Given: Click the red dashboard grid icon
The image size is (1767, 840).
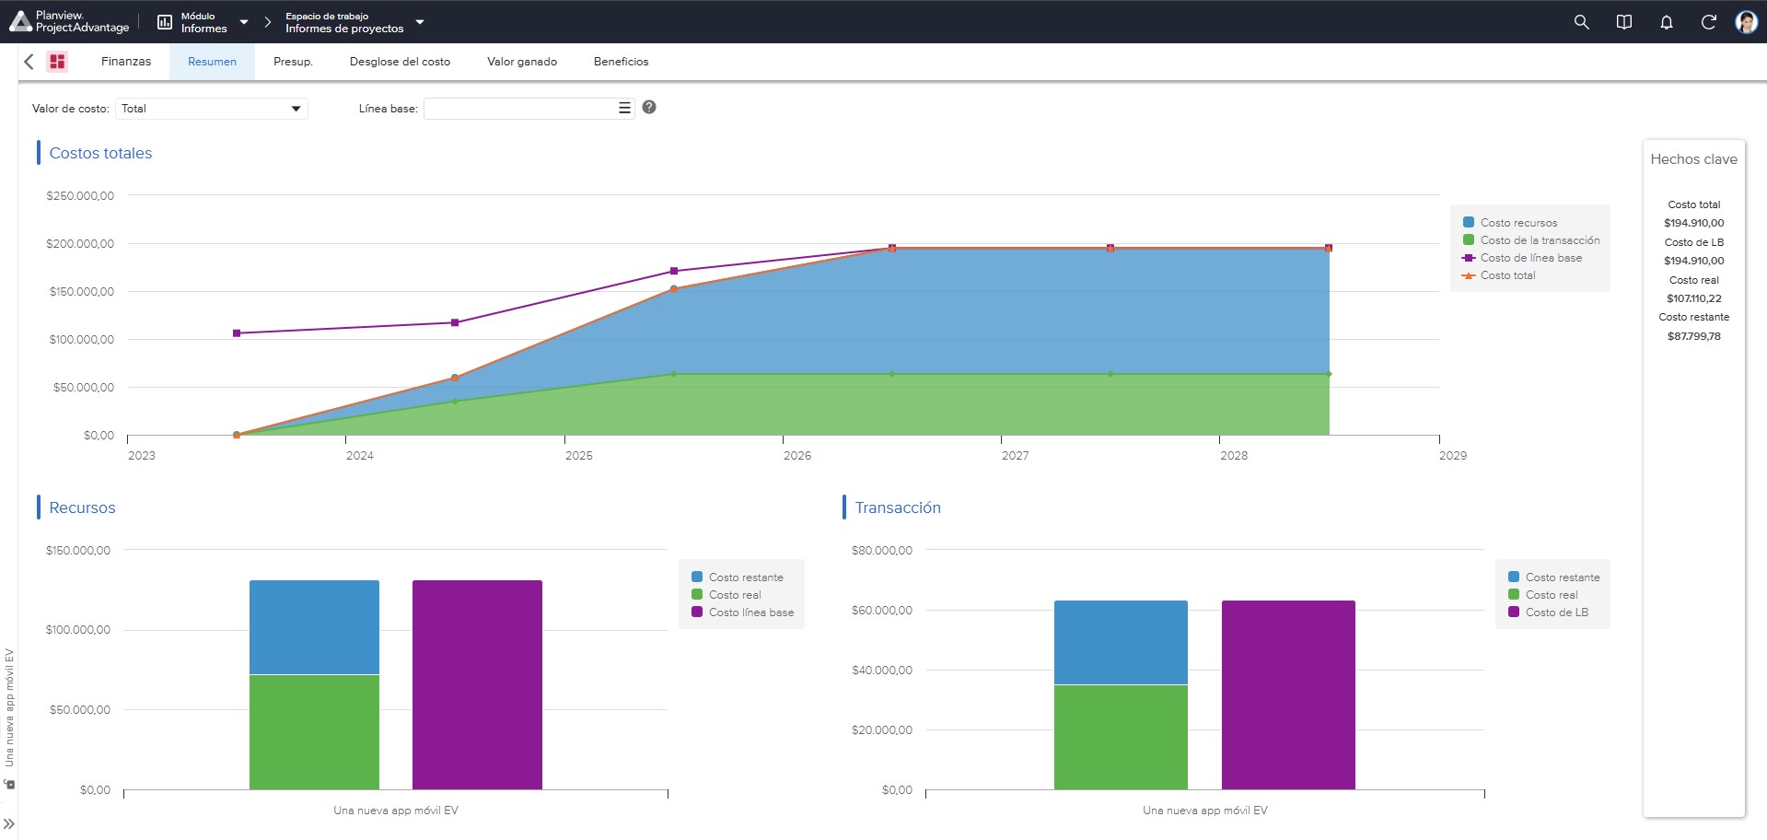Looking at the screenshot, I should [57, 62].
